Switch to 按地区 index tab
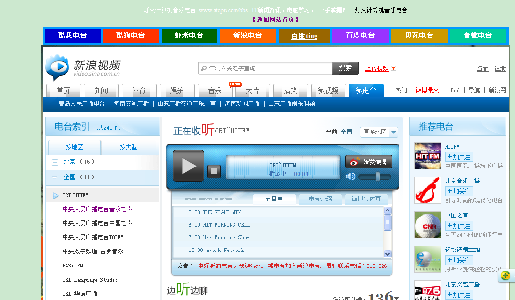 click(x=75, y=147)
